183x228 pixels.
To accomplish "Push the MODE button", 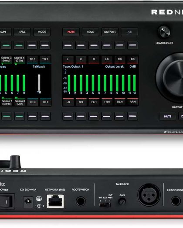I will [x=42, y=32].
